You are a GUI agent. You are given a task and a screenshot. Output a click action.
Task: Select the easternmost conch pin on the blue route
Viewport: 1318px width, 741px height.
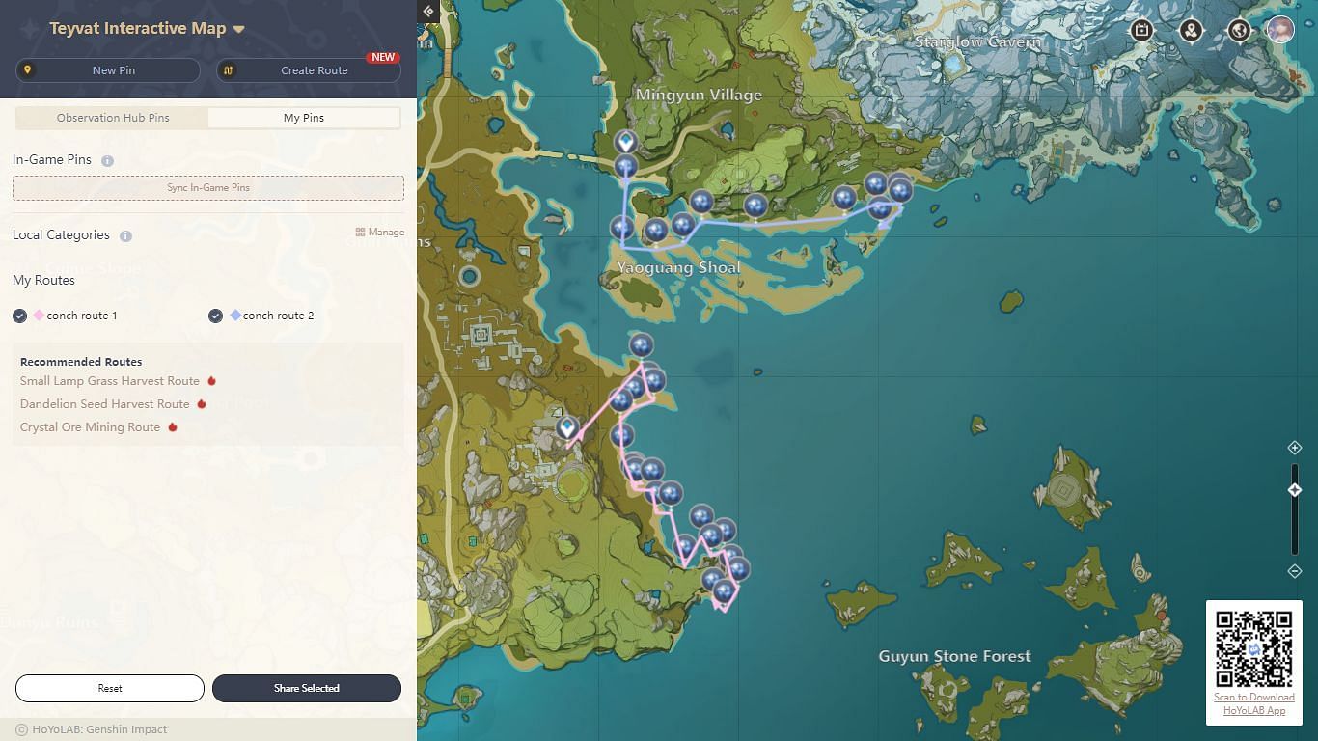(900, 190)
